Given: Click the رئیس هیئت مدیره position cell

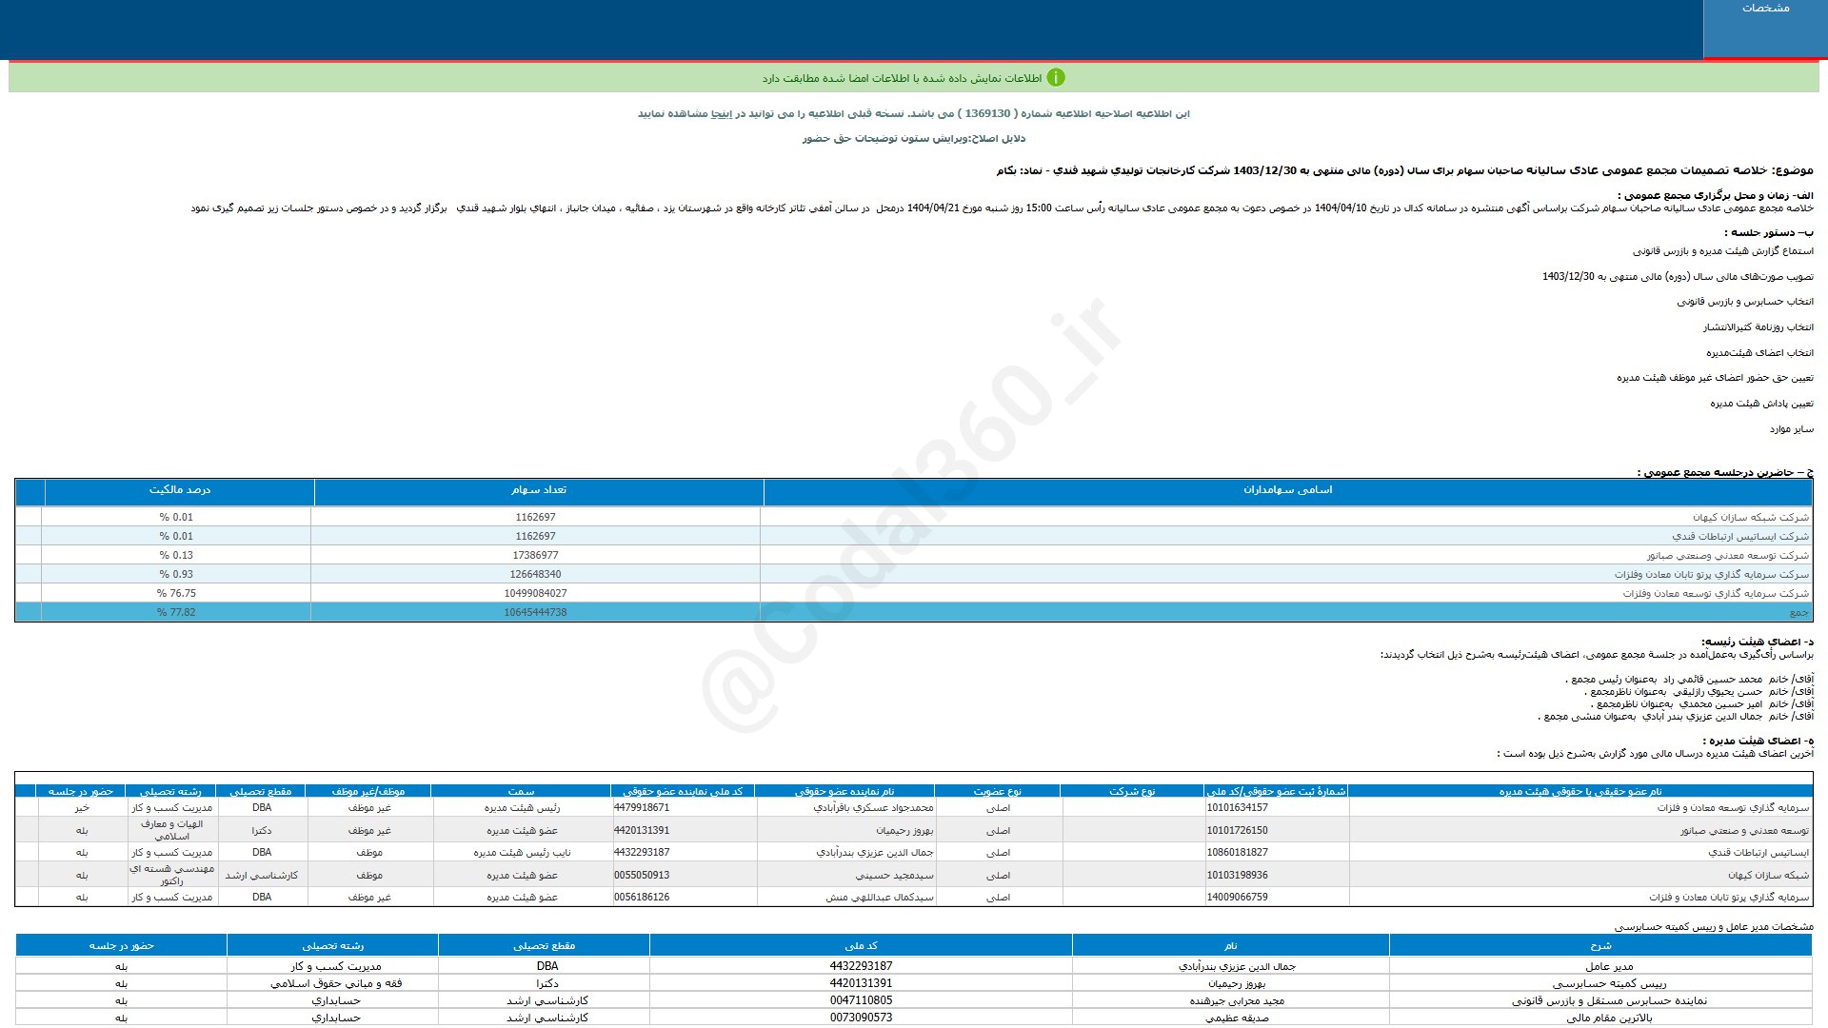Looking at the screenshot, I should (x=522, y=807).
